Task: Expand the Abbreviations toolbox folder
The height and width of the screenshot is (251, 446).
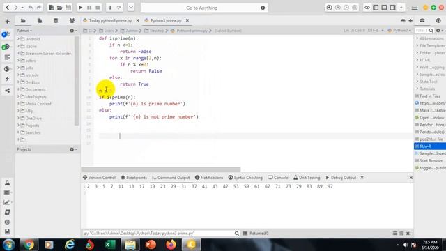Action: pos(417,38)
